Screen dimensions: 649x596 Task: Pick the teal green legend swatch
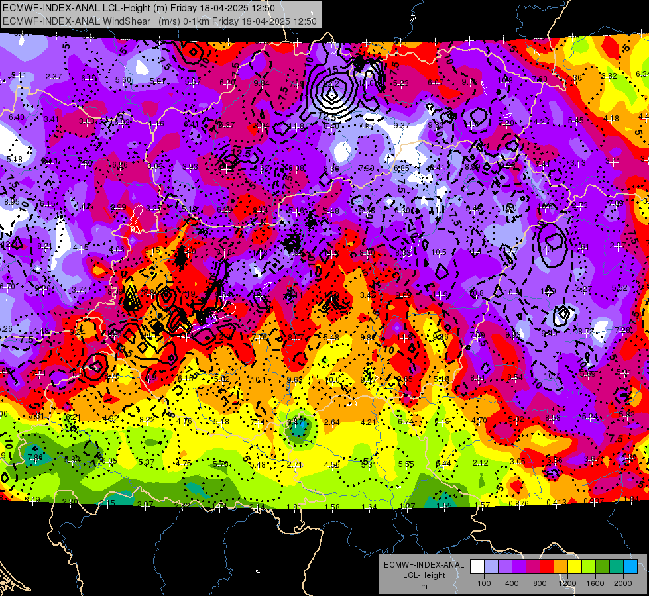click(617, 566)
